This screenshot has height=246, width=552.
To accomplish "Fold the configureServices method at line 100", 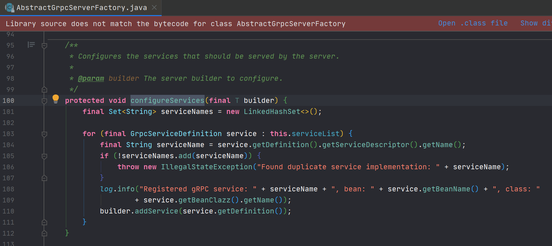I will point(44,101).
